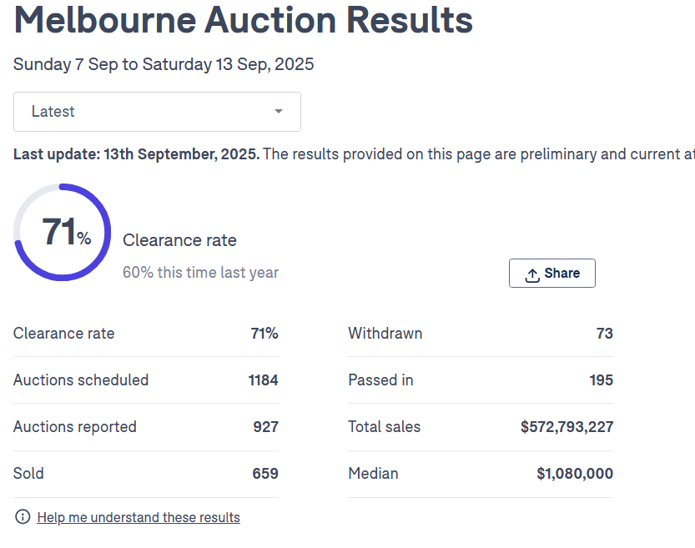The height and width of the screenshot is (548, 695).
Task: Click the Clearance rate 71% row
Action: (x=146, y=334)
